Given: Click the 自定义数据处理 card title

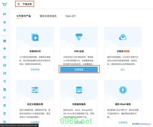Looking at the screenshot, I should (x=35, y=104).
